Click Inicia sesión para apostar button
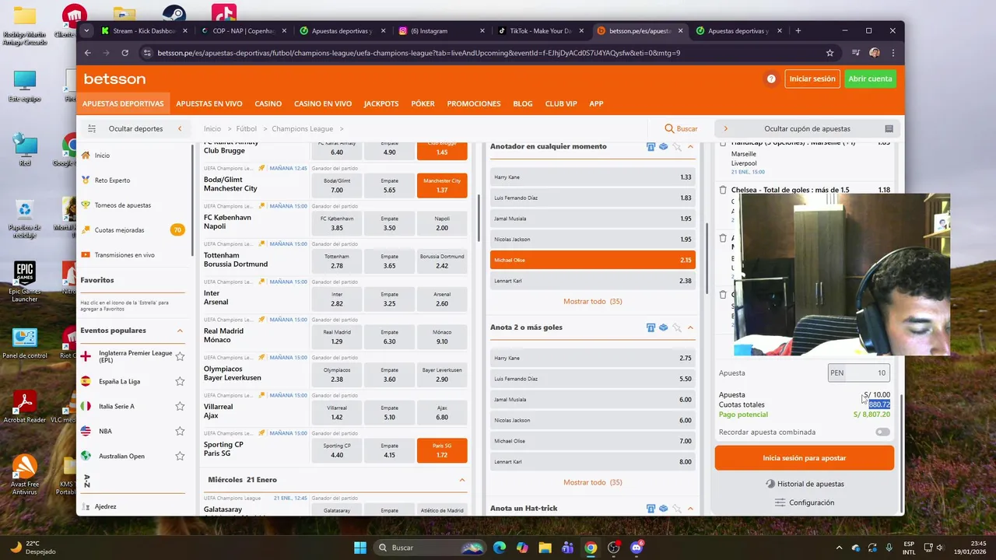Screen dimensions: 996x560 804,458
